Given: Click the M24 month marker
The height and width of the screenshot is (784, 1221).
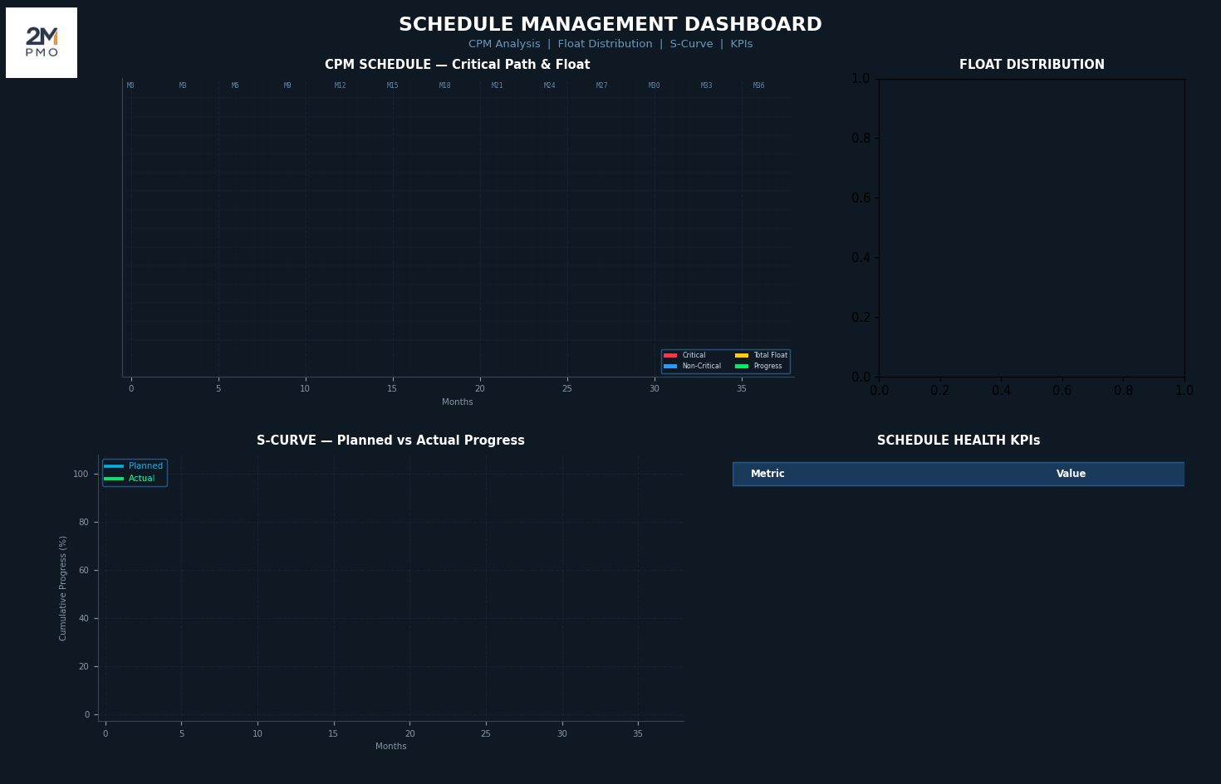Looking at the screenshot, I should click(x=550, y=86).
